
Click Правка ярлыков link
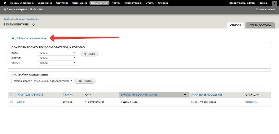pyautogui.click(x=265, y=9)
